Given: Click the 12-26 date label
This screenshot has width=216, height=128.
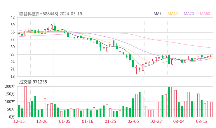Looking at the screenshot, I should pos(42,121).
